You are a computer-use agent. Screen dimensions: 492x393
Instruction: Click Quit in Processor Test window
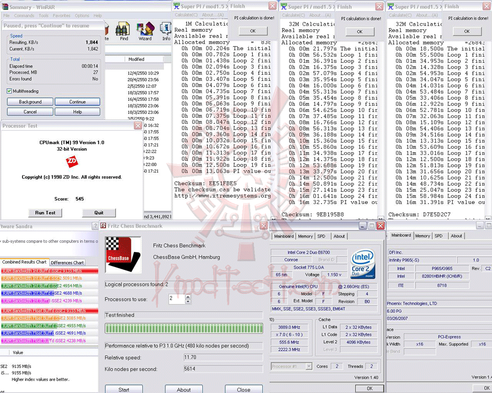tap(99, 213)
